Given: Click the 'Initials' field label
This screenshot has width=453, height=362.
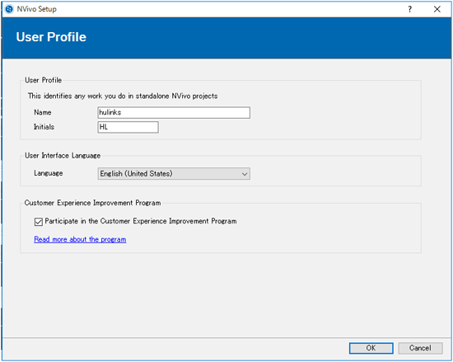Looking at the screenshot, I should tap(44, 127).
